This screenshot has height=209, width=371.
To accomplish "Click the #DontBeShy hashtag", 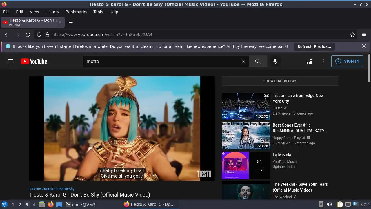I will 65,189.
